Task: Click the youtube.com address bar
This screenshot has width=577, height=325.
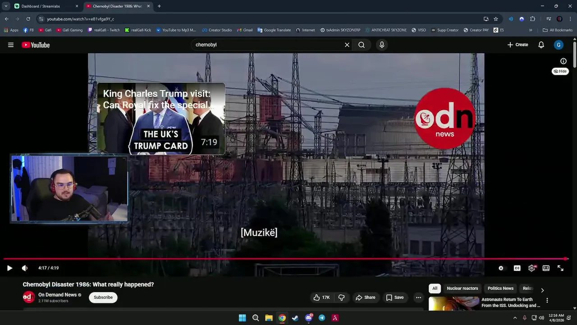Action: [257, 19]
